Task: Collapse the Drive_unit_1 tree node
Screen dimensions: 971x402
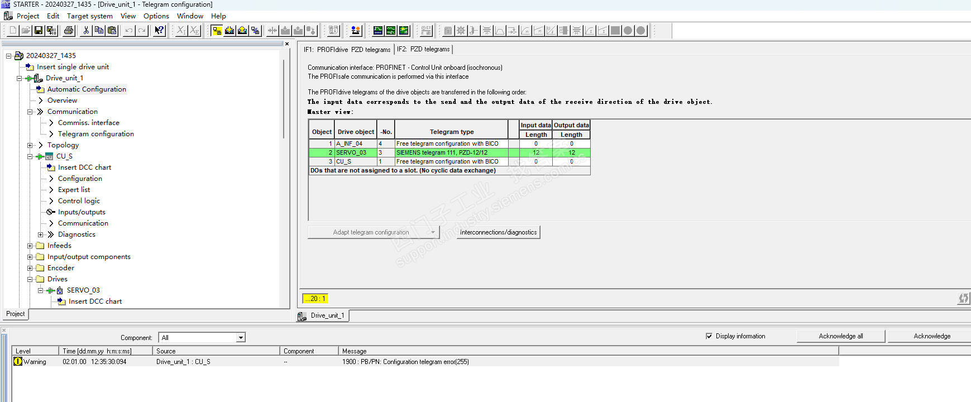Action: pos(19,78)
